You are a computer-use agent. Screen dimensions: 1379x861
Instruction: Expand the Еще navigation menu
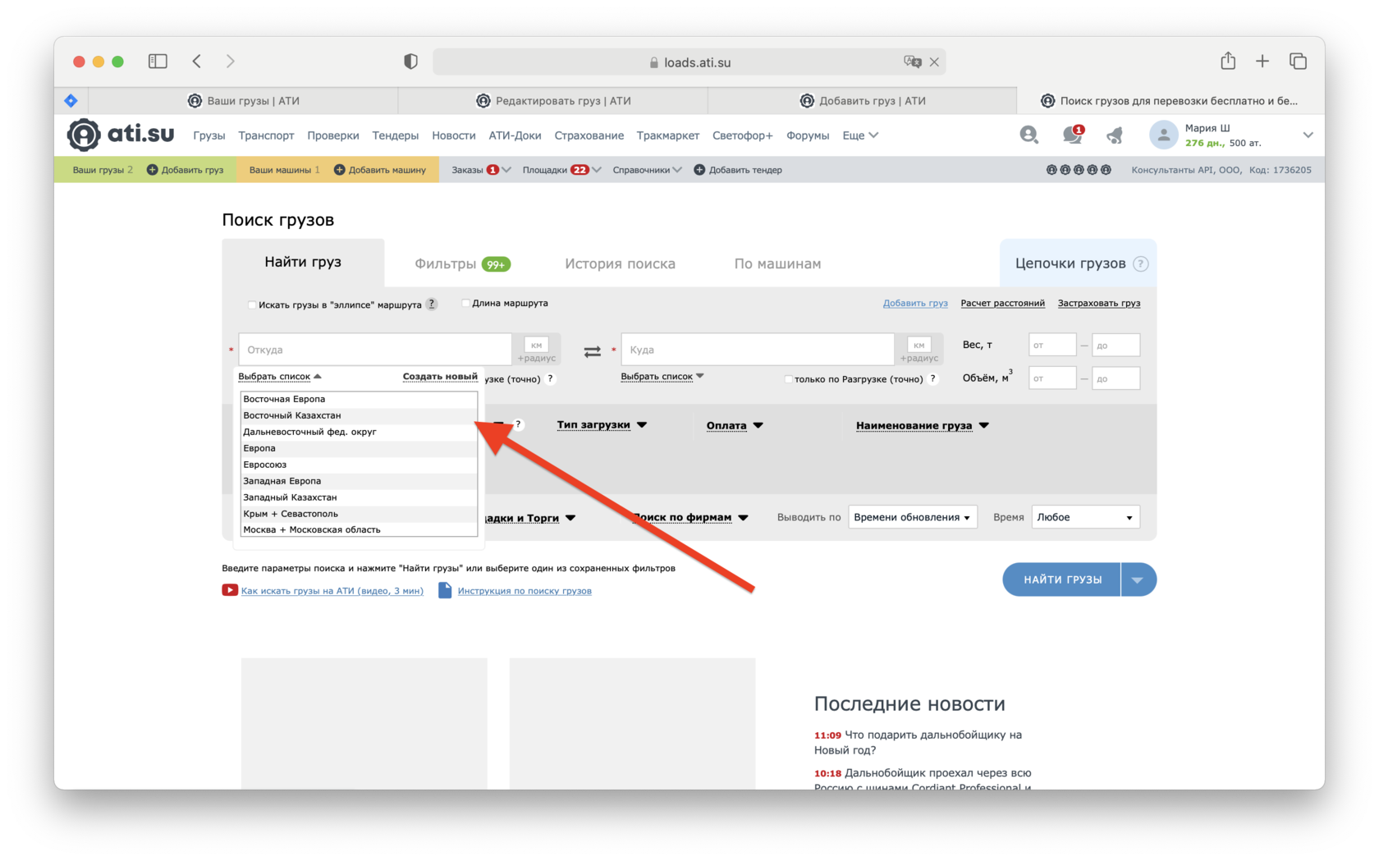[860, 135]
